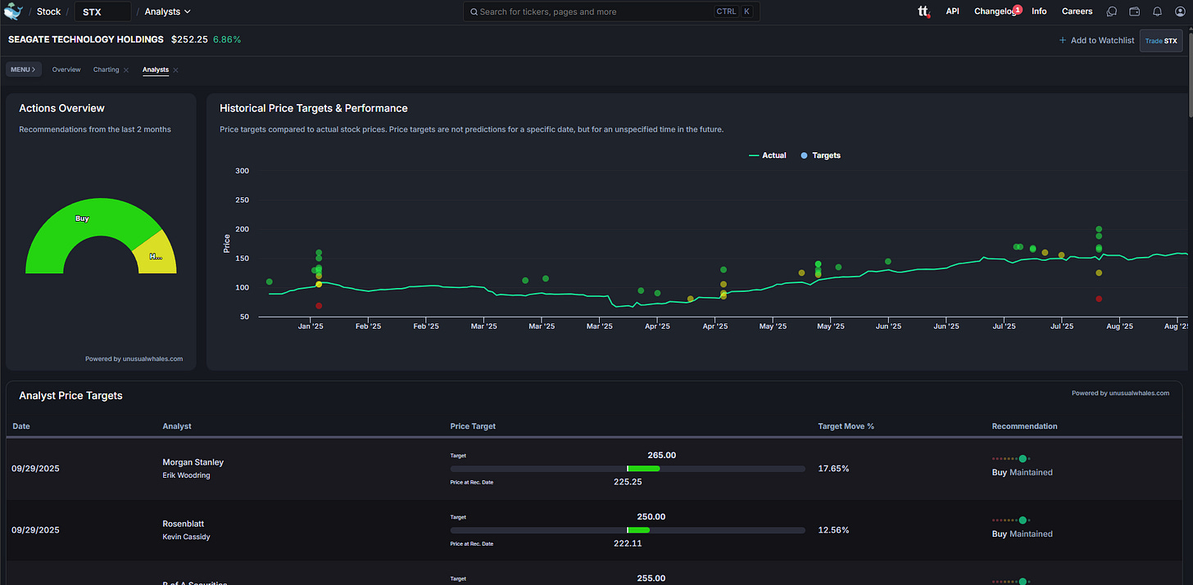Click the 12.56% target move
Image resolution: width=1193 pixels, height=585 pixels.
[x=833, y=530]
